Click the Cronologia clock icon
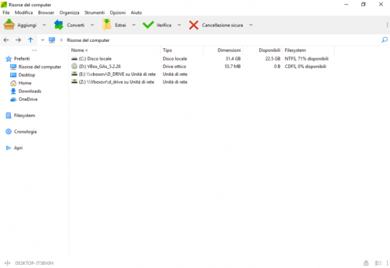Image resolution: width=390 pixels, height=268 pixels. point(8,131)
